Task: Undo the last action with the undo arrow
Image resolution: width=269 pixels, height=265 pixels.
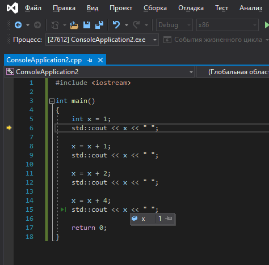Action: (116, 25)
